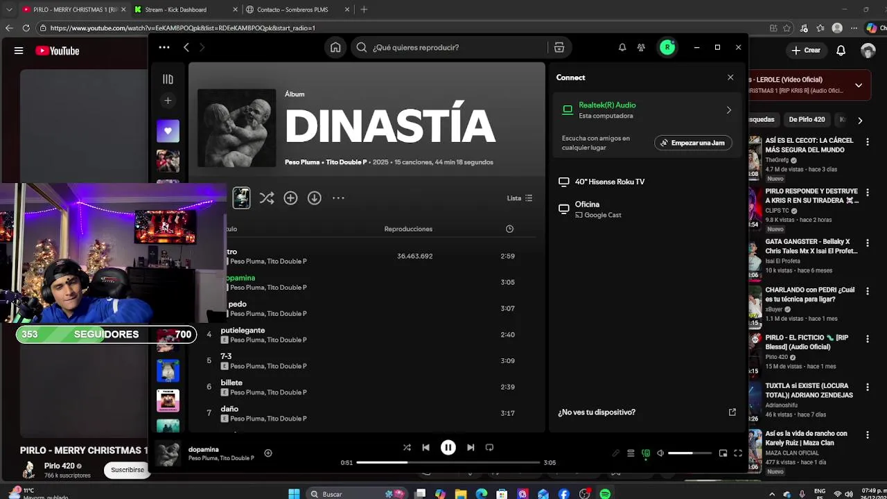Screen dimensions: 887x499
Task: Open the miniplayer icon
Action: pyautogui.click(x=723, y=453)
